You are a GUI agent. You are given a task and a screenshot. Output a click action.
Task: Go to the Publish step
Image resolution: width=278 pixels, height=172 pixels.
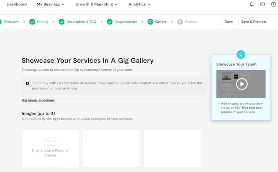tap(191, 22)
